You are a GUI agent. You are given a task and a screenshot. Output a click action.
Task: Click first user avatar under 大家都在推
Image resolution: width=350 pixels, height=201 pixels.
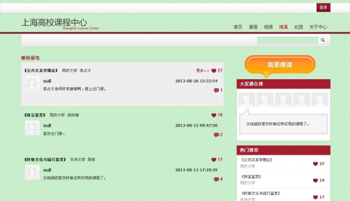247,100
